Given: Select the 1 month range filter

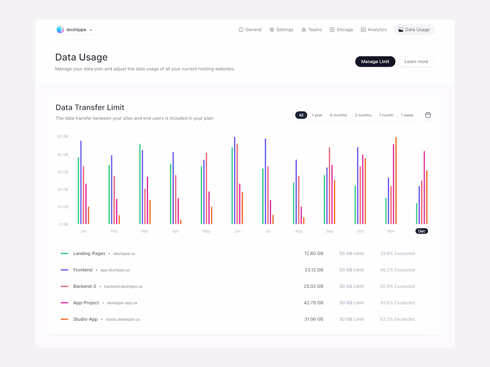Looking at the screenshot, I should click(386, 115).
